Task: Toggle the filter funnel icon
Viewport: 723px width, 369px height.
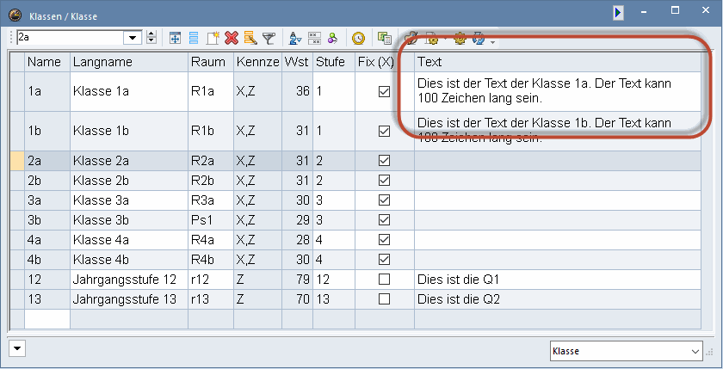Action: pyautogui.click(x=269, y=38)
